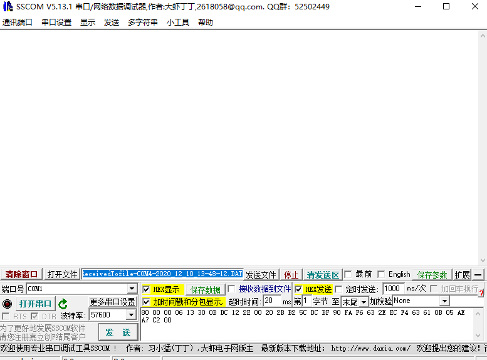Click the send area scroll up arrow
Image resolution: width=487 pixels, height=360 pixels.
(478, 314)
